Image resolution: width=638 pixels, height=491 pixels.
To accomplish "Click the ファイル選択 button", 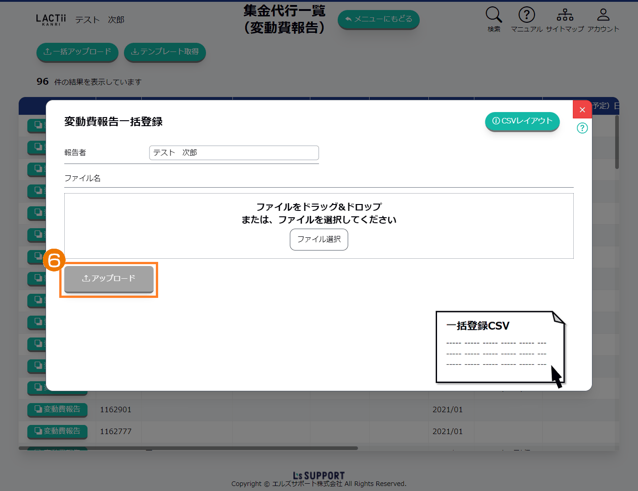I will (x=319, y=239).
